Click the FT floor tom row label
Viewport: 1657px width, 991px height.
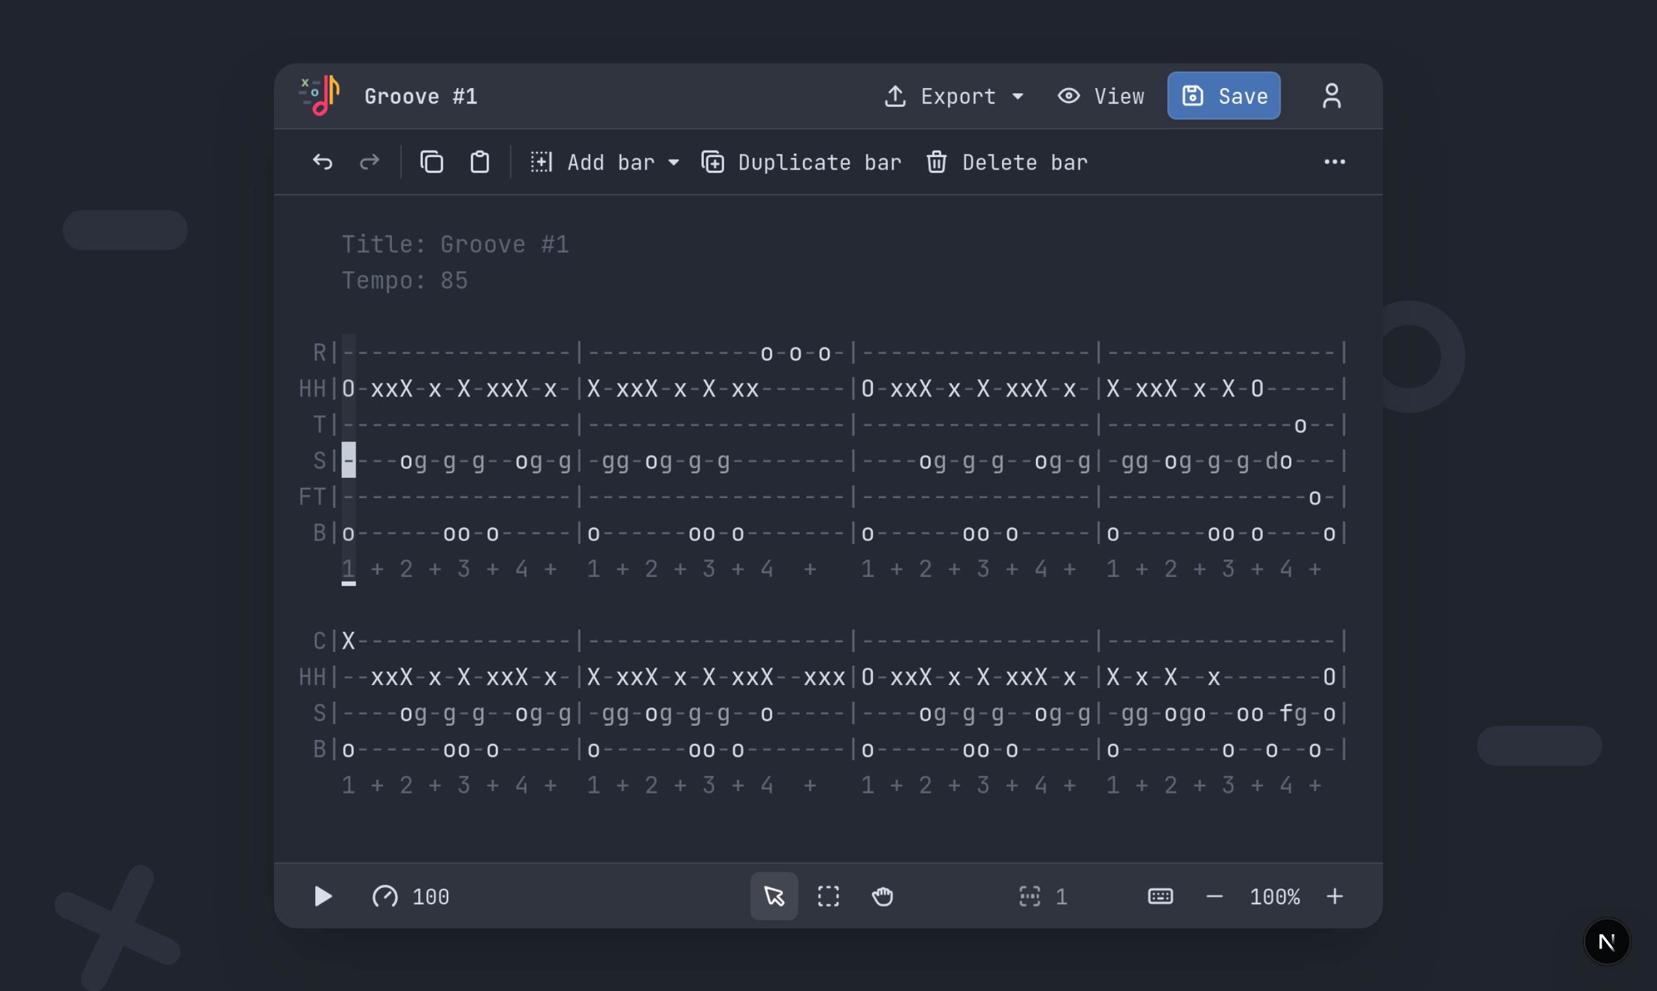point(312,496)
